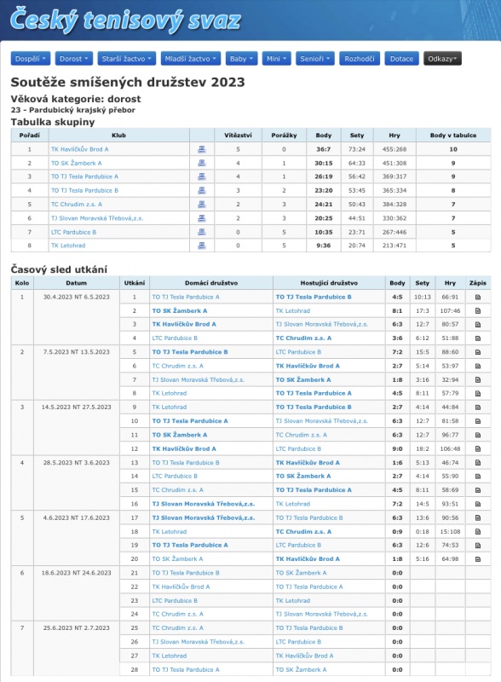Expand the Mladší žactvo dropdown
This screenshot has width=501, height=682.
coord(191,59)
